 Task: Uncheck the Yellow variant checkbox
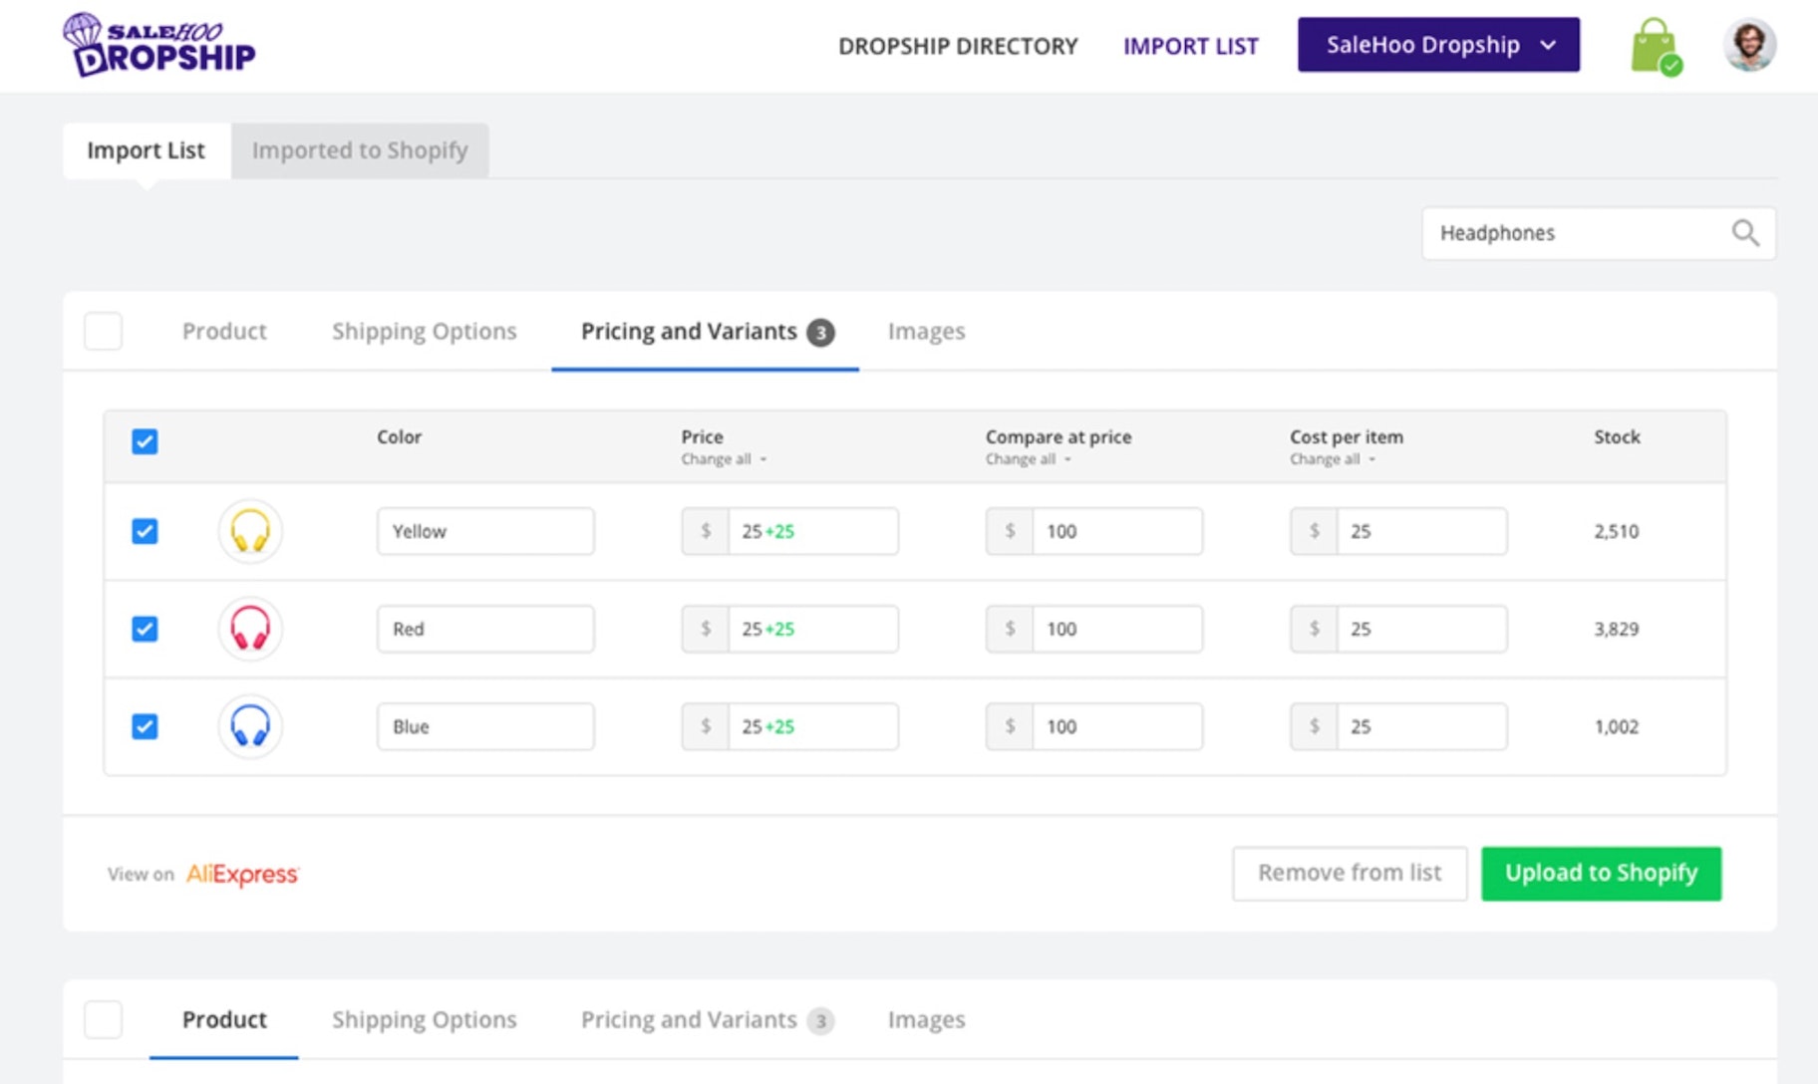(x=145, y=531)
